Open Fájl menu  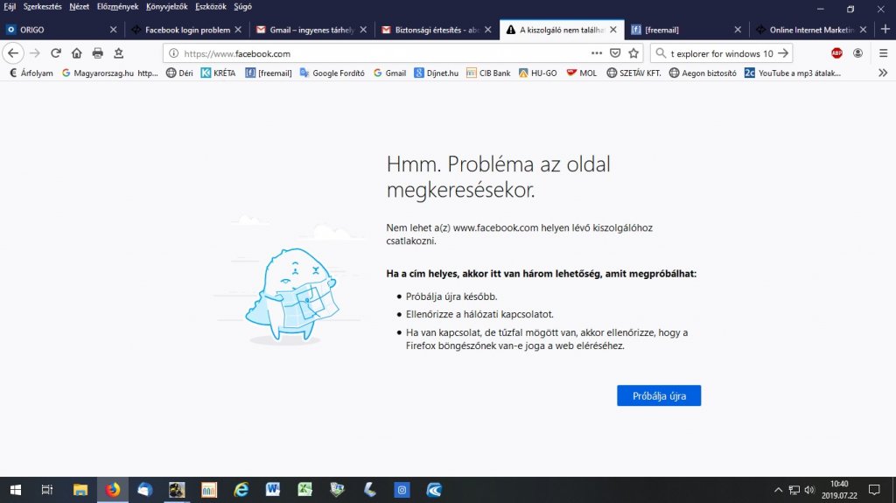[x=10, y=7]
